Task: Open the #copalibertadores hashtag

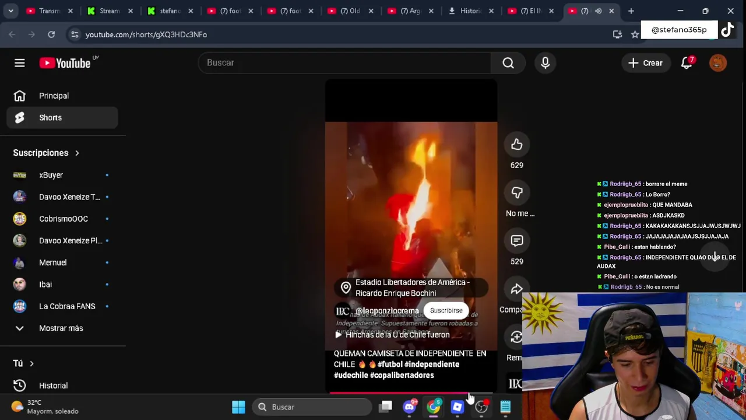Action: click(x=402, y=375)
